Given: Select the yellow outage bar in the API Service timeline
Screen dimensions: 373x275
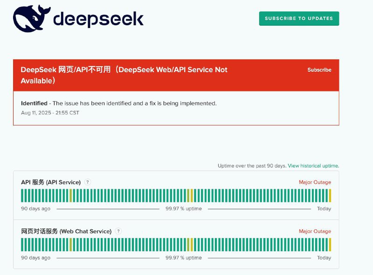Looking at the screenshot, I should 191,194.
